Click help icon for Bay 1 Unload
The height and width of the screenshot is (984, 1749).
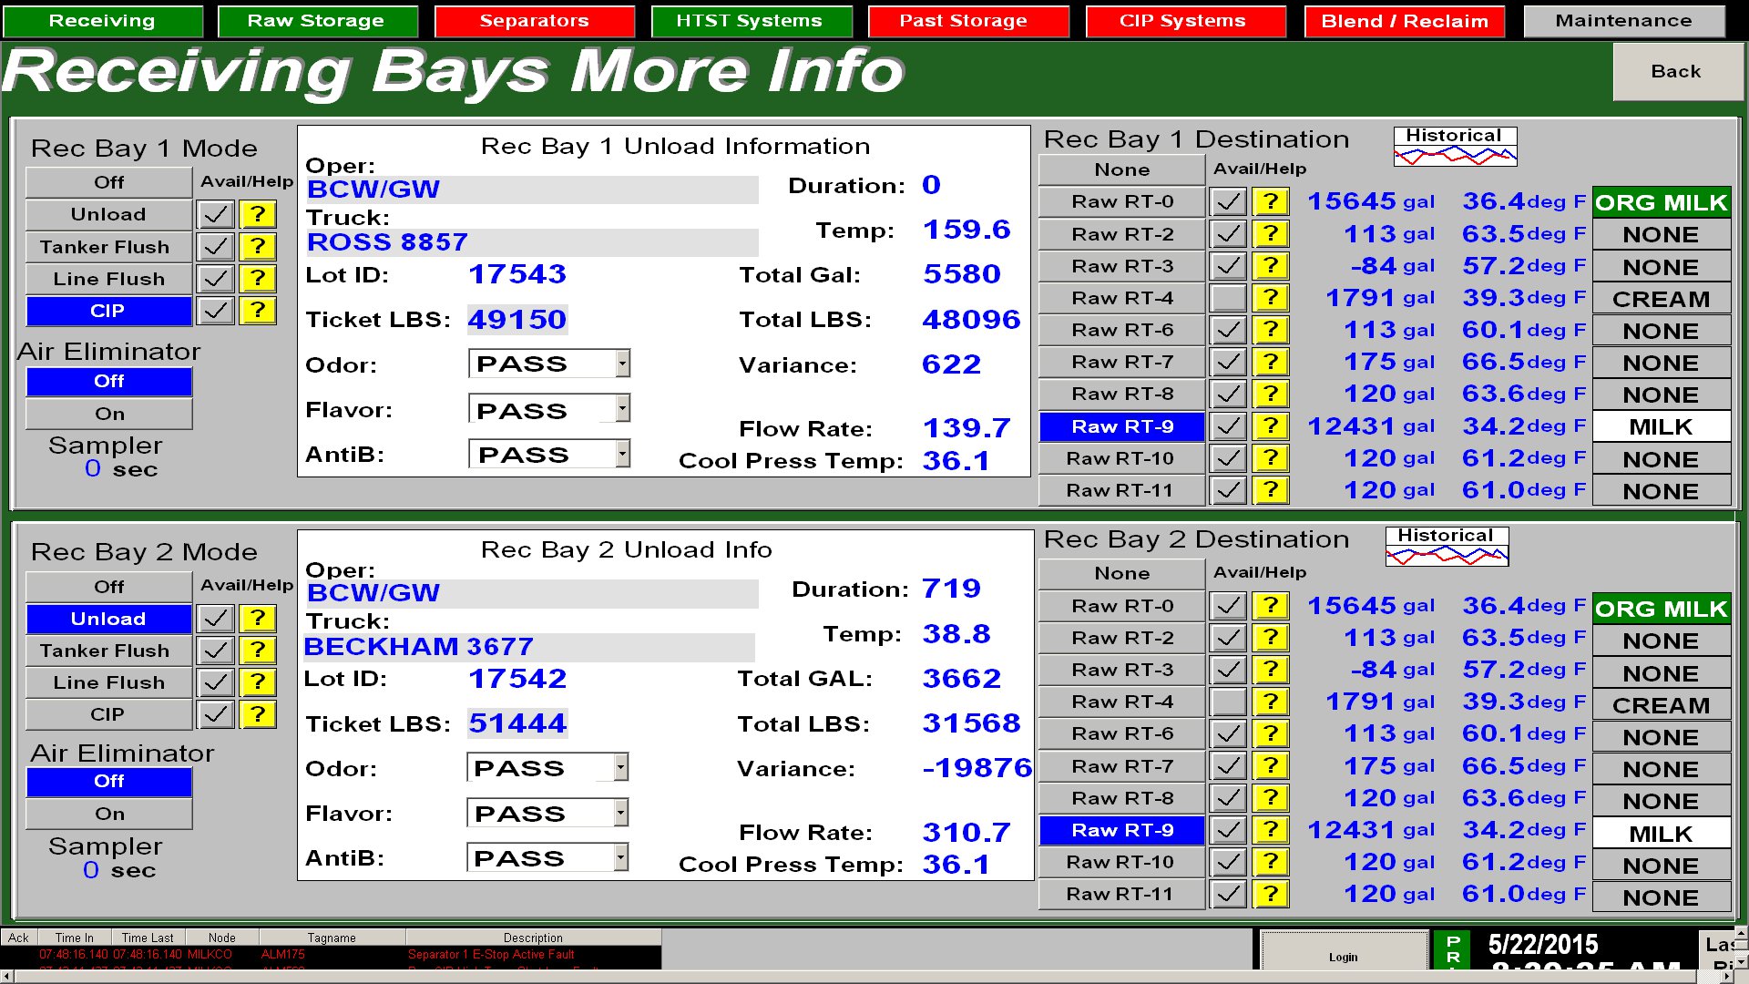pos(259,215)
